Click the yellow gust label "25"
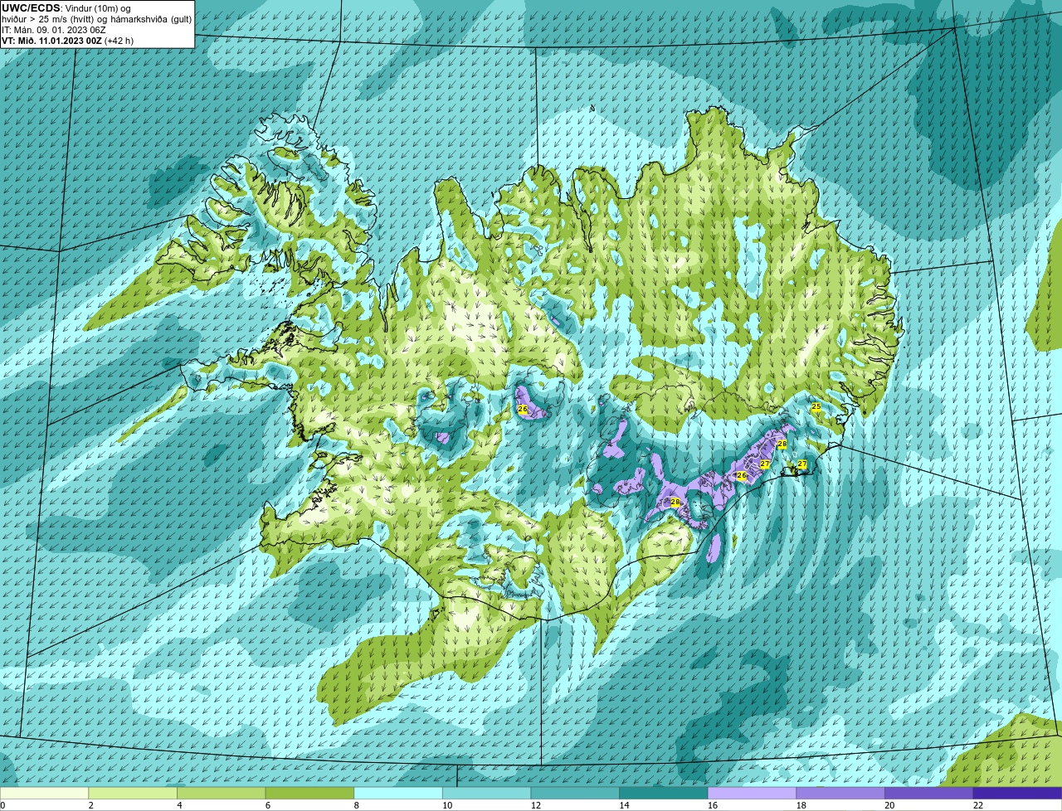Viewport: 1062px width, 811px height. (816, 407)
